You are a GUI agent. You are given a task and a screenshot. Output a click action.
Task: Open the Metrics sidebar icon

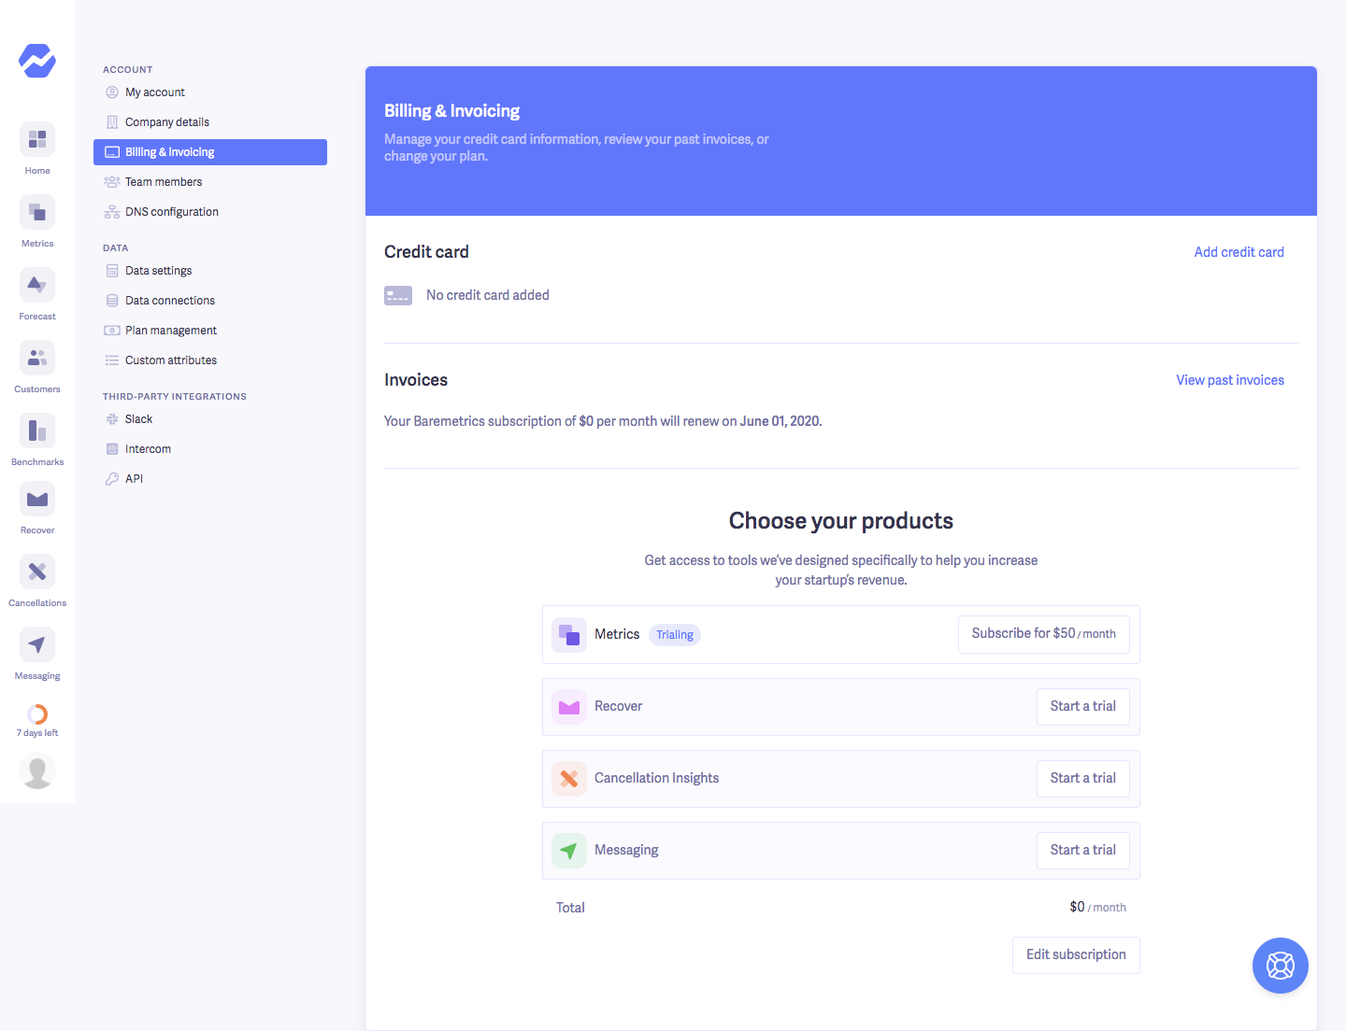tap(37, 212)
